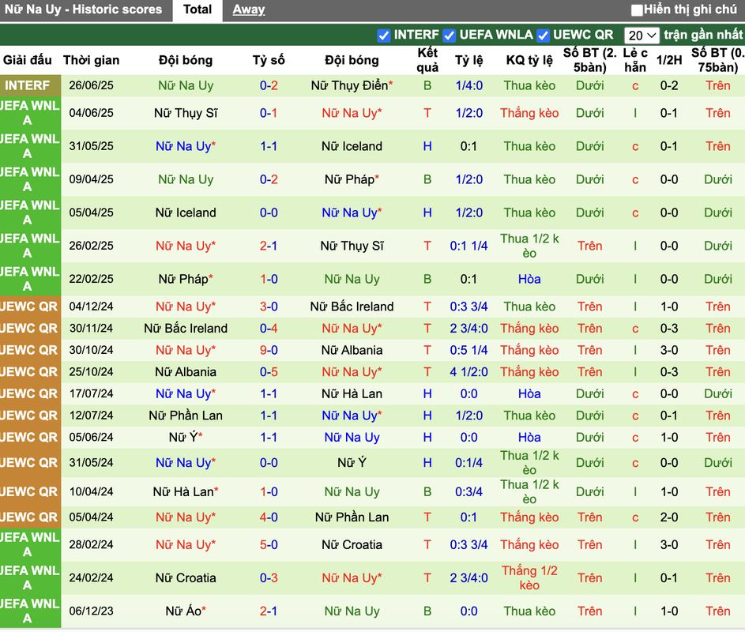Click Thắng 1/2 kèo result on 24/02/24 row
The width and height of the screenshot is (745, 632).
[529, 578]
